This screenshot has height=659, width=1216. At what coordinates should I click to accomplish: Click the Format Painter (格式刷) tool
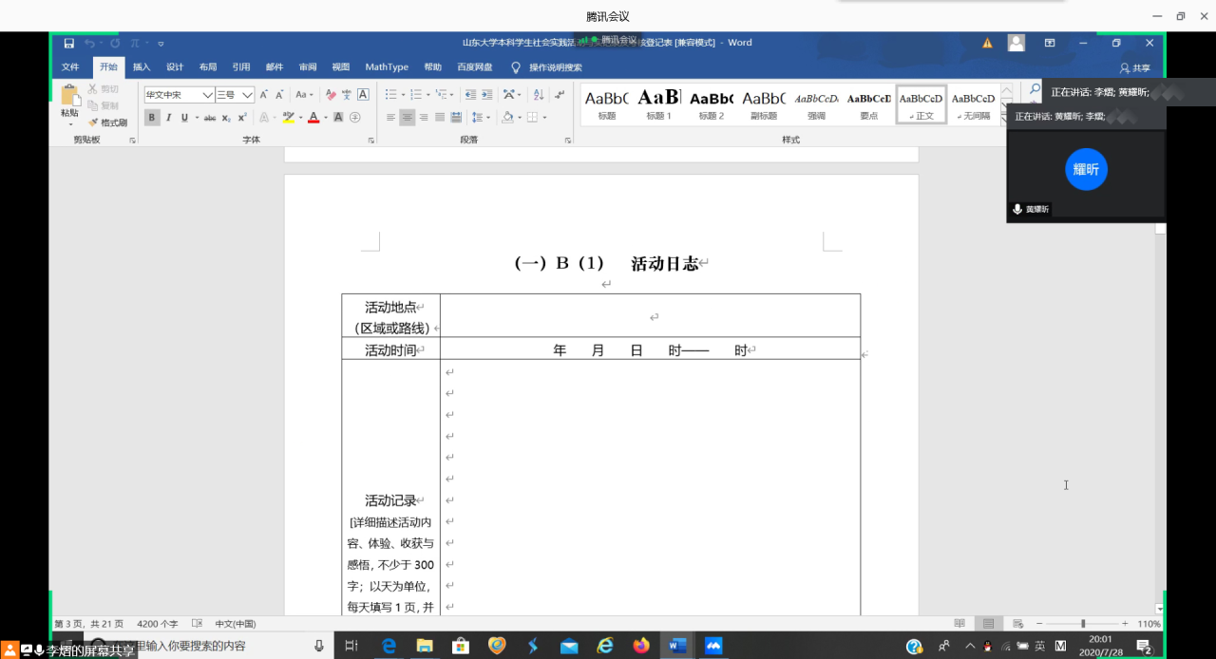pos(107,122)
